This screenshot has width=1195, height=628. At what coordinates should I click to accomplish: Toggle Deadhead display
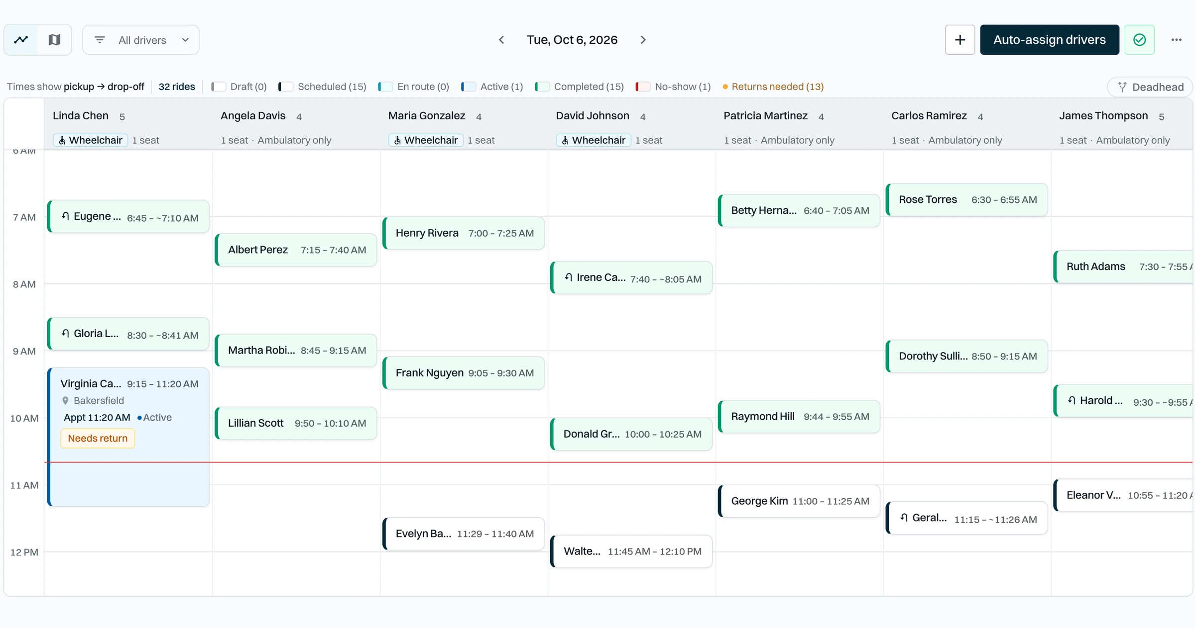(x=1150, y=87)
